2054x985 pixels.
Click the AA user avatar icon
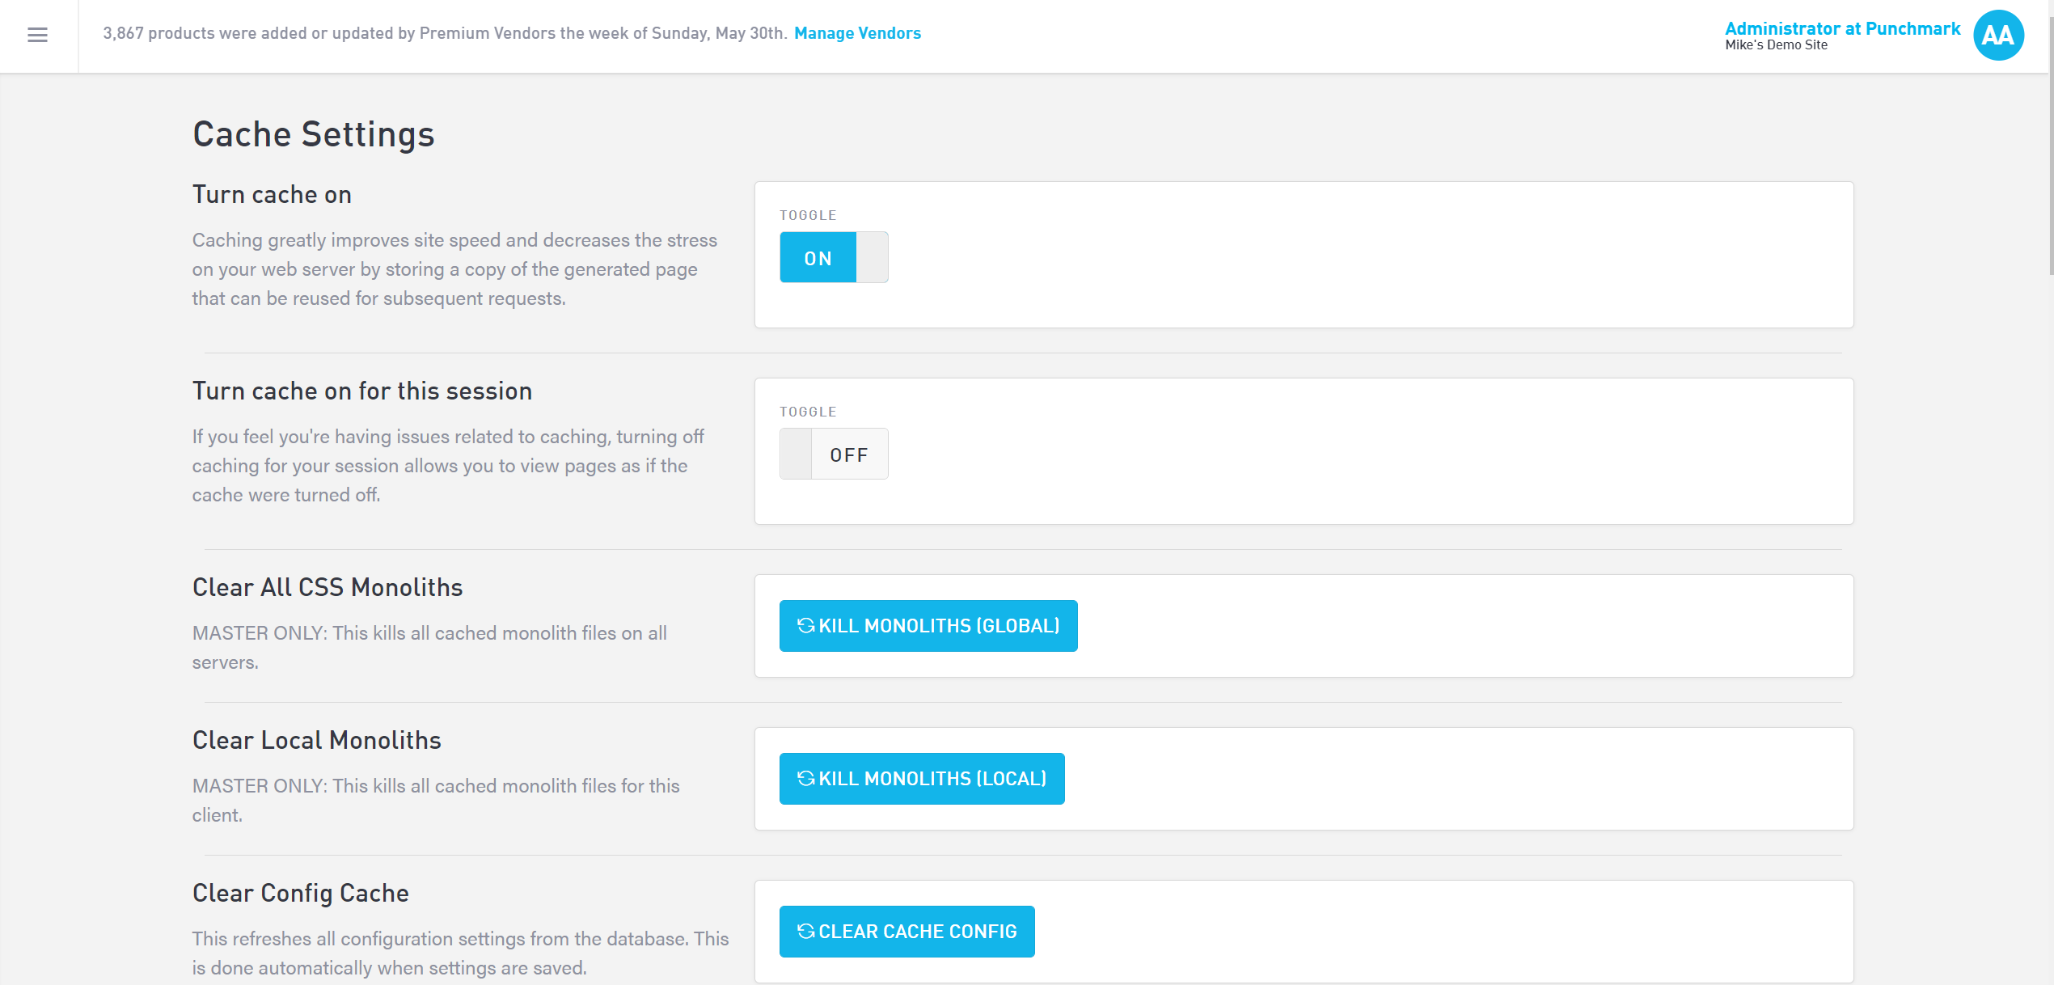pos(1997,35)
